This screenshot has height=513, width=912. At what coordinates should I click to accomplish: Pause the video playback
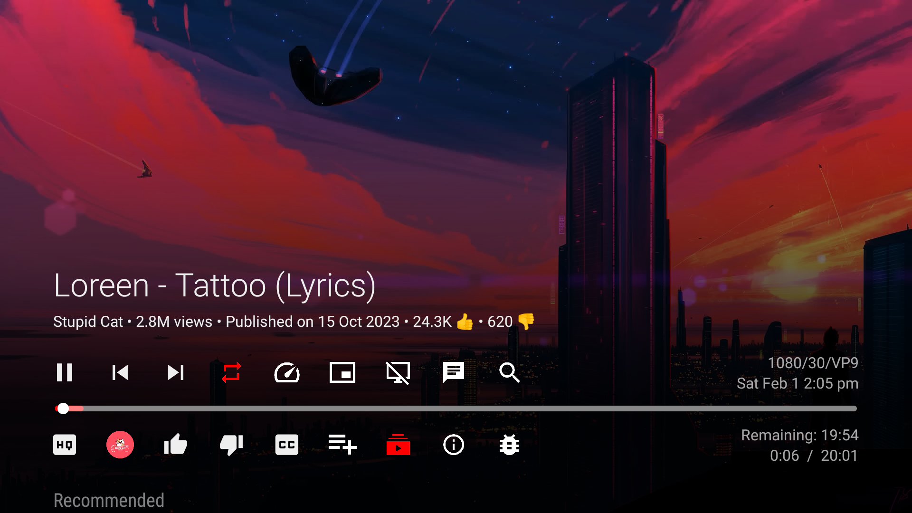pos(65,372)
